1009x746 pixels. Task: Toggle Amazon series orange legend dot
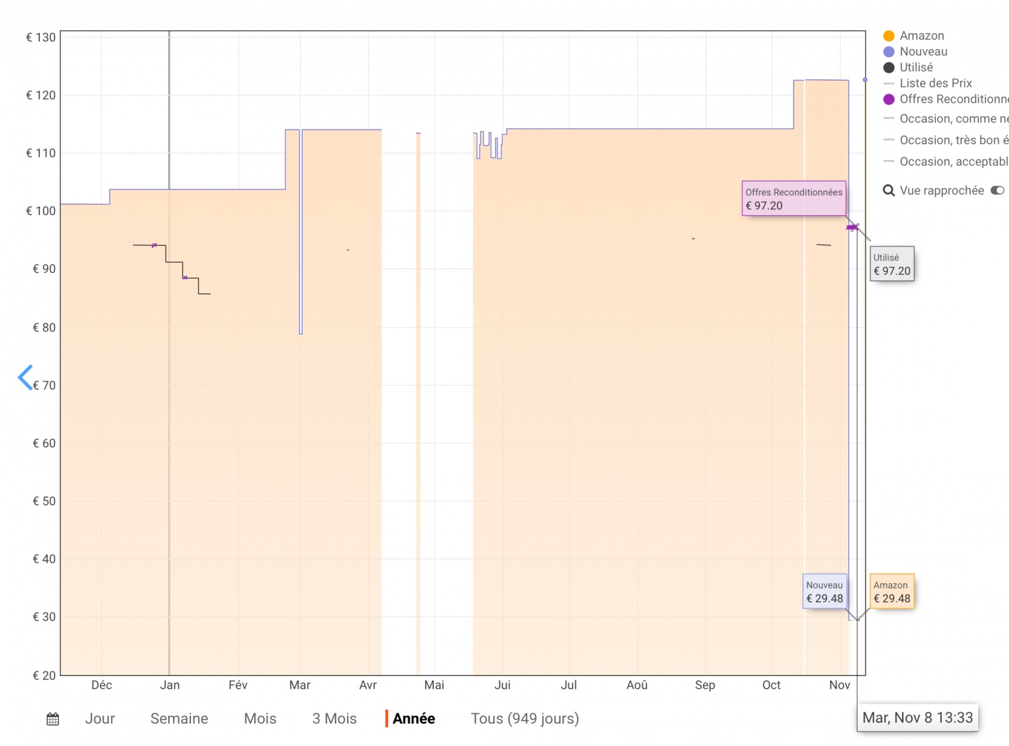click(889, 36)
